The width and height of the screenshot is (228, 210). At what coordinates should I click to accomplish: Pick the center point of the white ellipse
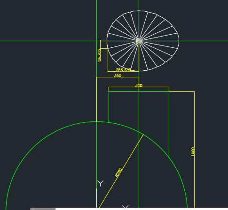pyautogui.click(x=139, y=41)
